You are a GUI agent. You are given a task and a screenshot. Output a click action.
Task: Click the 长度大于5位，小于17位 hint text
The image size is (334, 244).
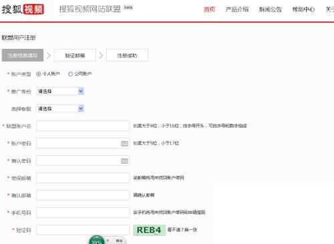coord(156,143)
